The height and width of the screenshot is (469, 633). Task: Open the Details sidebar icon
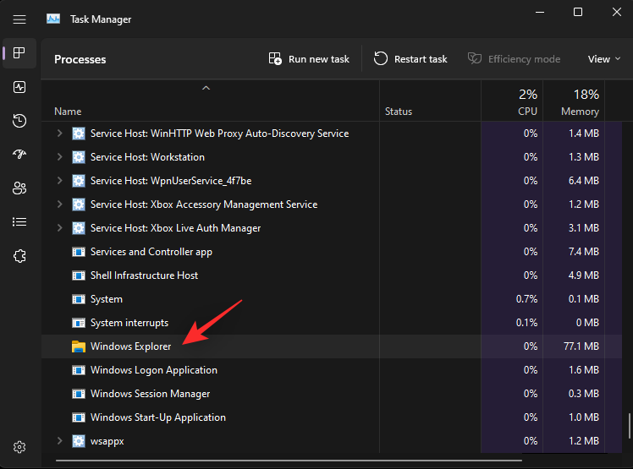[19, 221]
